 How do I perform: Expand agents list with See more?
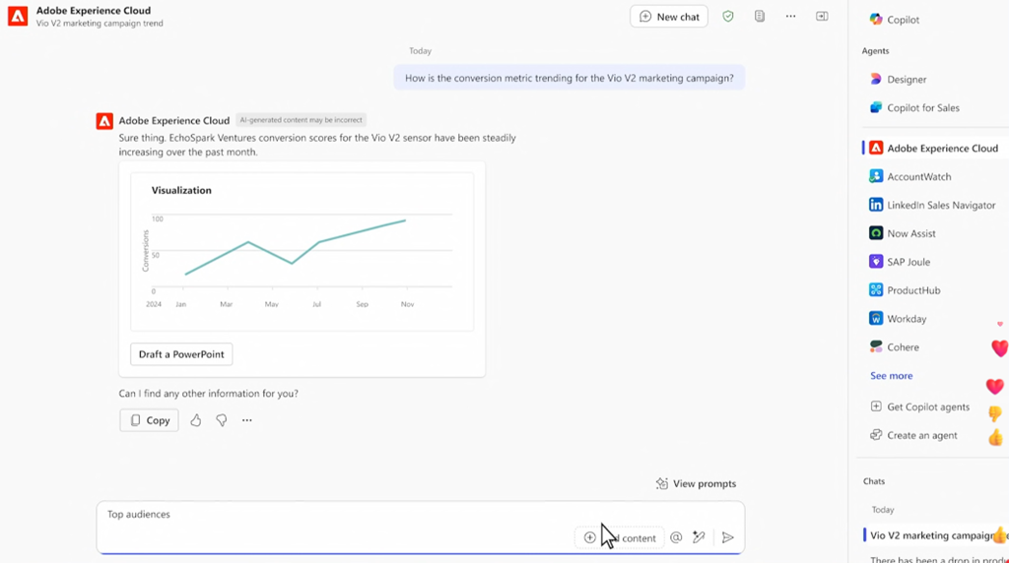pyautogui.click(x=891, y=376)
